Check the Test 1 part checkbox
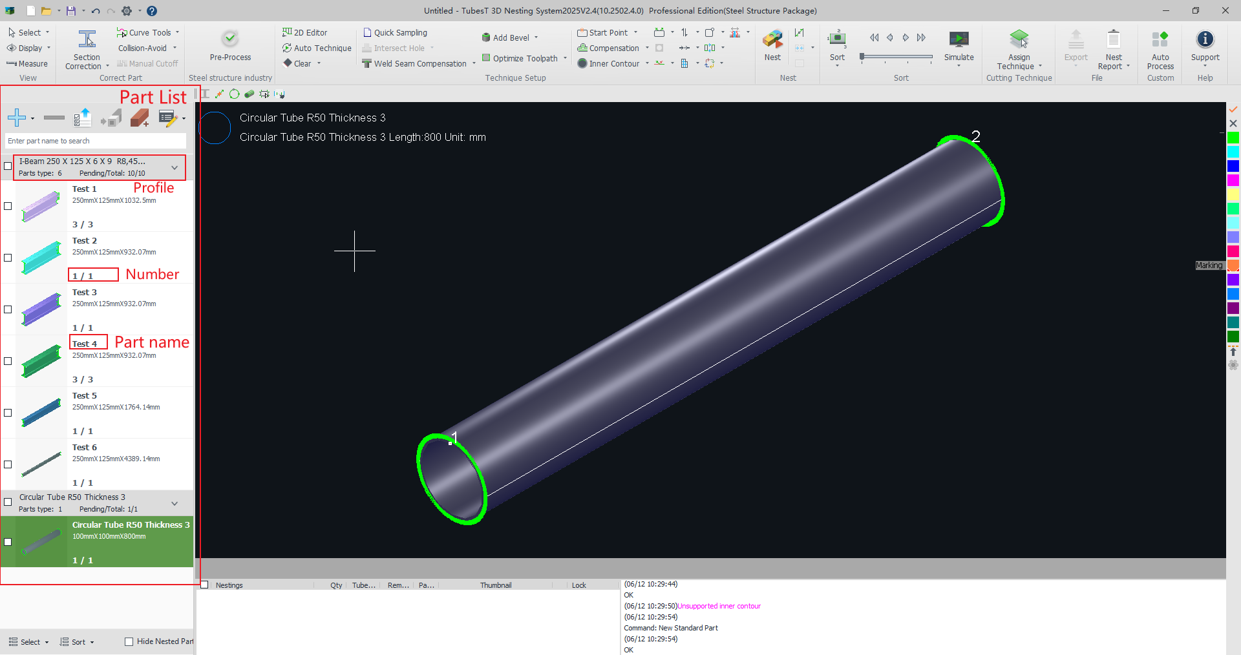The height and width of the screenshot is (655, 1241). [8, 206]
